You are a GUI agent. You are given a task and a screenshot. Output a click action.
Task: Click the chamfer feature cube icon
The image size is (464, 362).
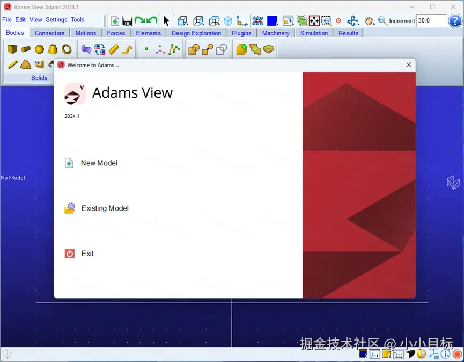click(241, 49)
